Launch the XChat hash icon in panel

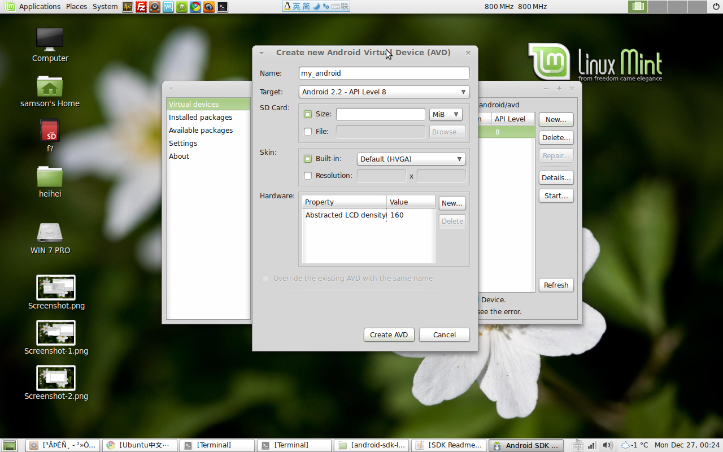pos(182,7)
